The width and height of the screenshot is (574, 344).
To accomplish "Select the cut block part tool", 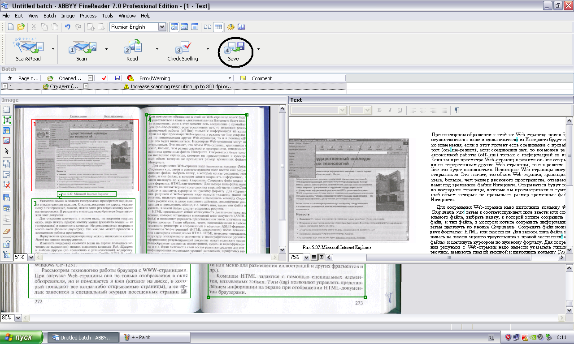I will (7, 174).
